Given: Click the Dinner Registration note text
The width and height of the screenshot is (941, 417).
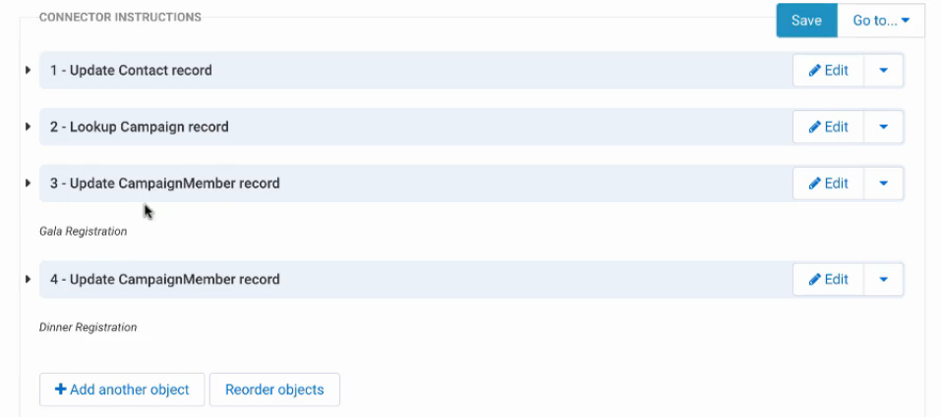Looking at the screenshot, I should click(88, 327).
